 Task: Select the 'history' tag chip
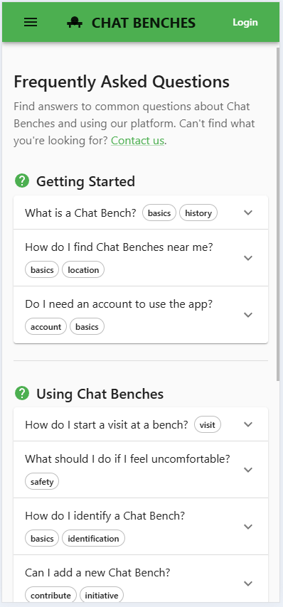[198, 213]
